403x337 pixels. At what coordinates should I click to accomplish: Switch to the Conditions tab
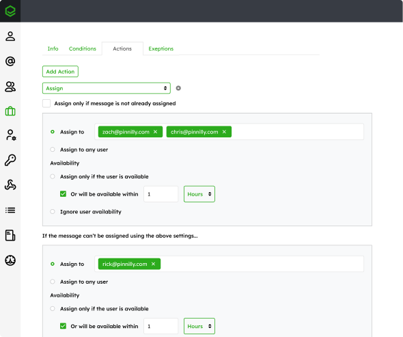click(x=82, y=49)
